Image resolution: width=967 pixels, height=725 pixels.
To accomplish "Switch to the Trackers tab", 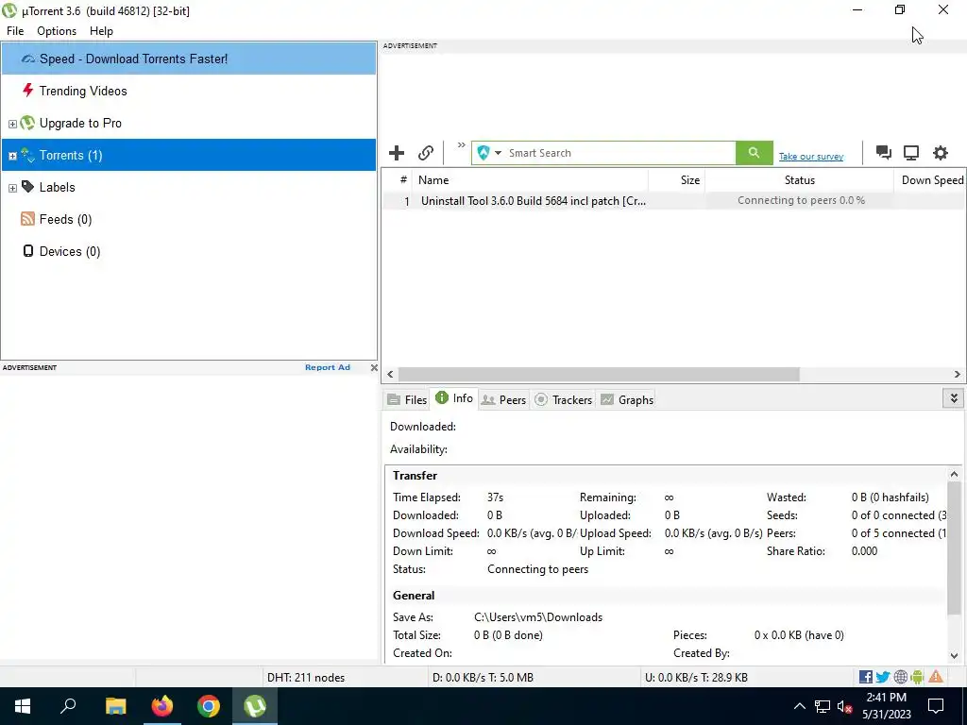I will (563, 399).
